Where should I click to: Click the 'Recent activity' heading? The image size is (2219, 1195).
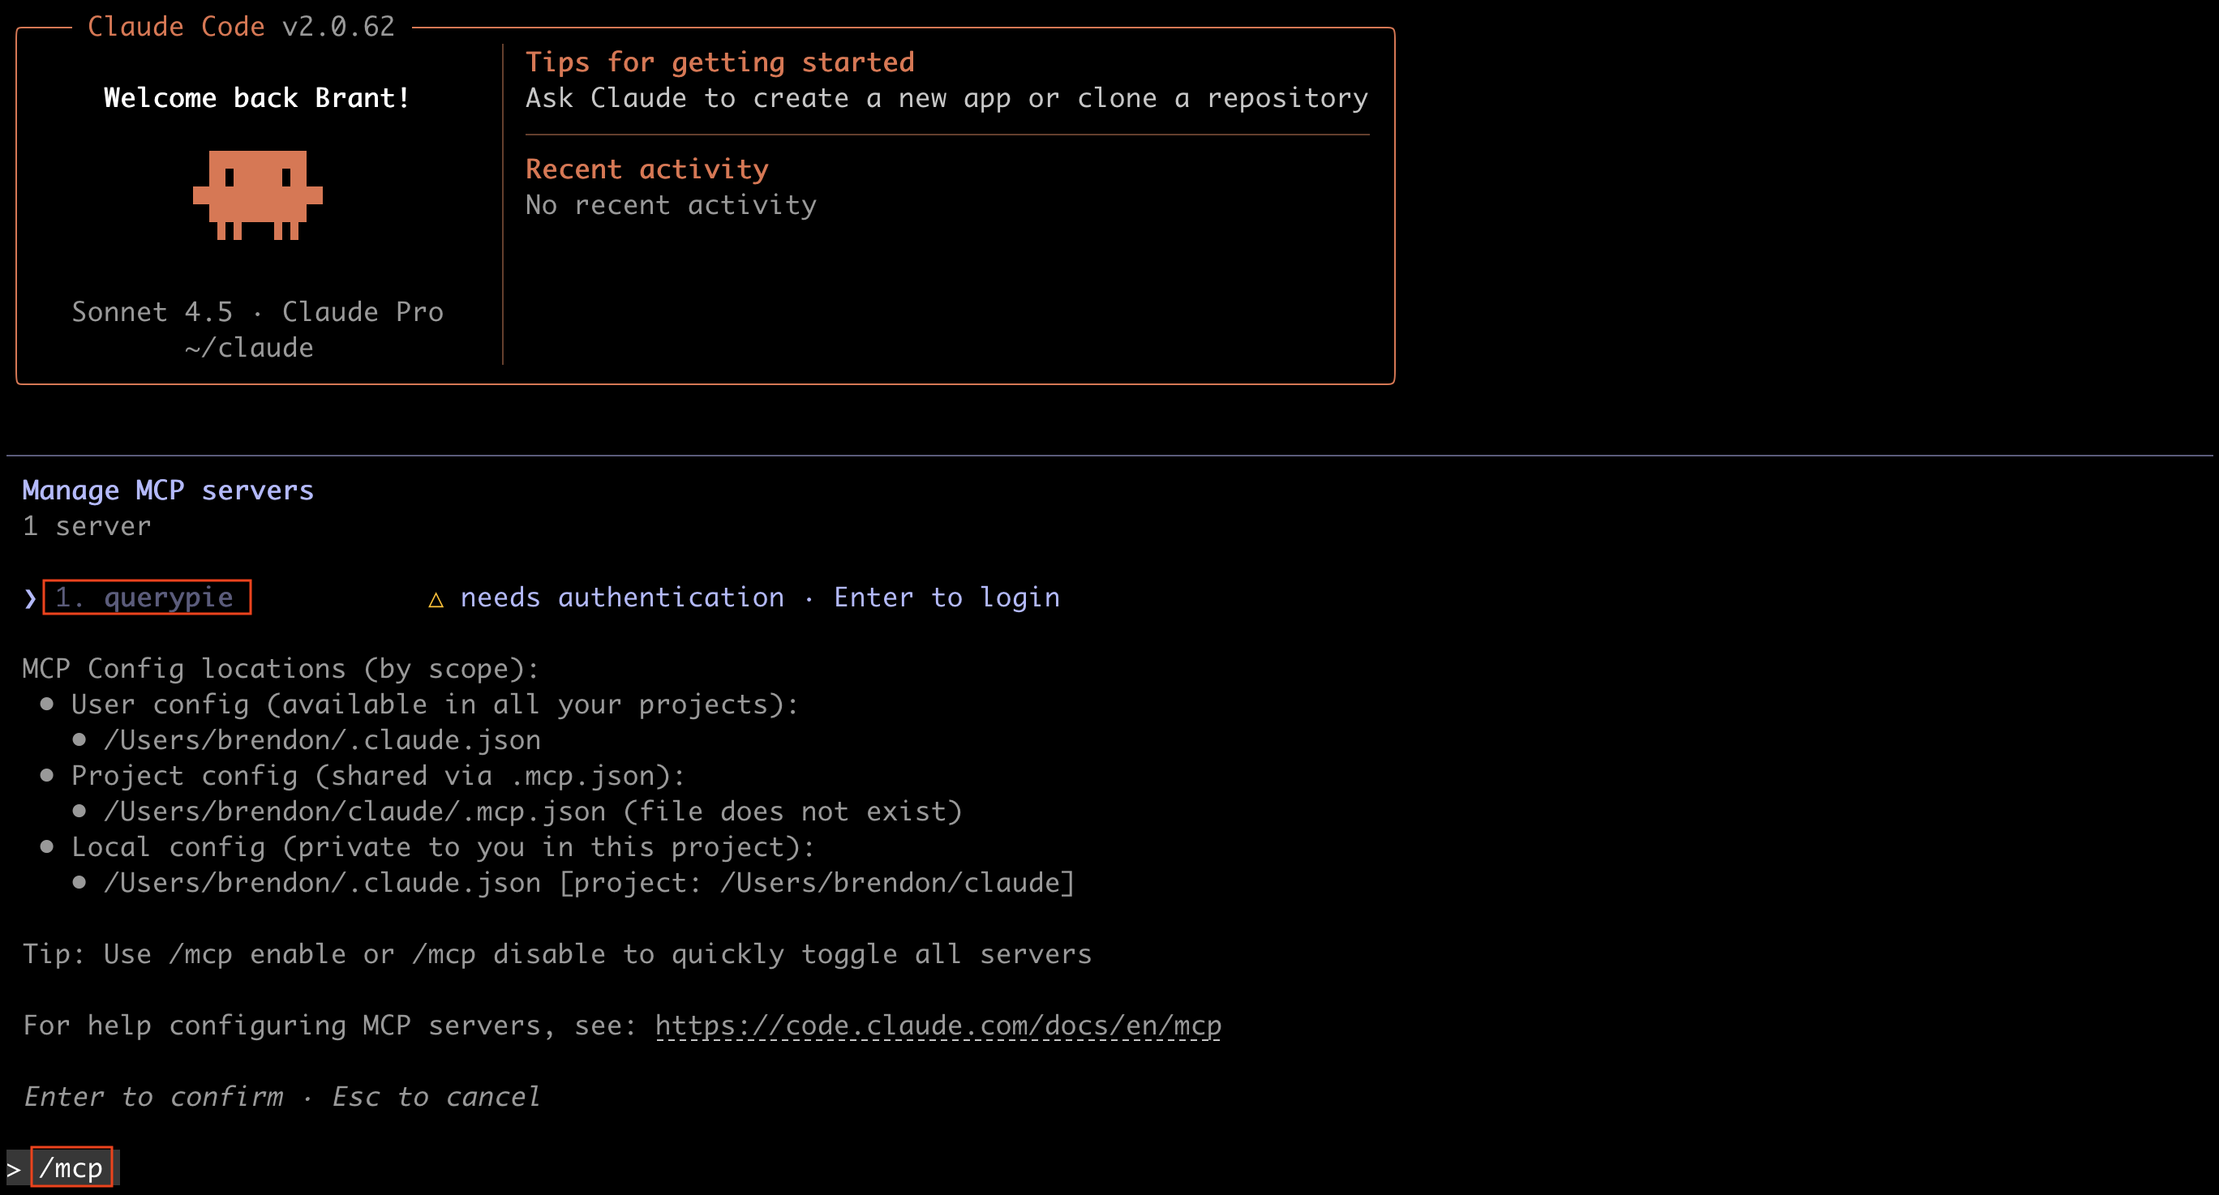click(646, 169)
